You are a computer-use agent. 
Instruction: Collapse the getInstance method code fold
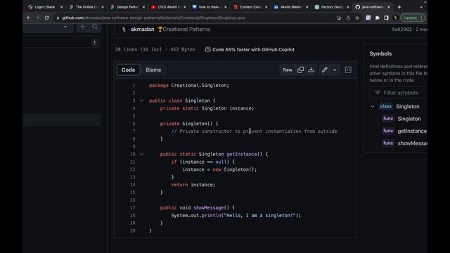(x=141, y=155)
